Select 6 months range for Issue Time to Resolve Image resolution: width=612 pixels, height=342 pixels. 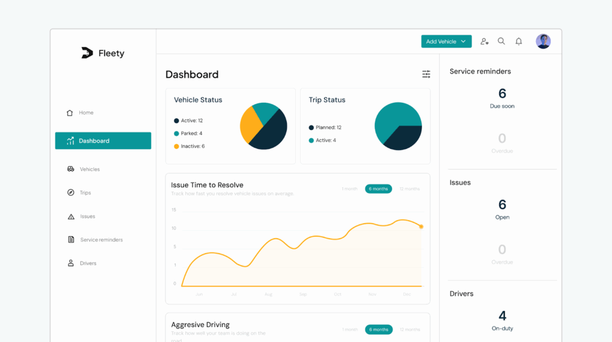click(378, 189)
